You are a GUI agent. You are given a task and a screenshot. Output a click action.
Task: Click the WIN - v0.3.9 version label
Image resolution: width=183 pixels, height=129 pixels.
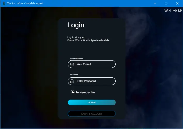click(x=173, y=11)
